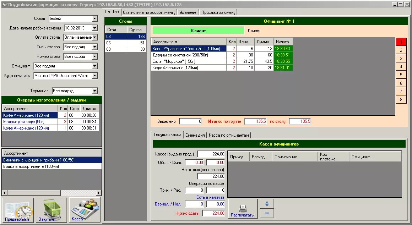The image size is (412, 225).
Task: Select the Кофе Американо queue row with duration 00:00:36
Action: 50,115
